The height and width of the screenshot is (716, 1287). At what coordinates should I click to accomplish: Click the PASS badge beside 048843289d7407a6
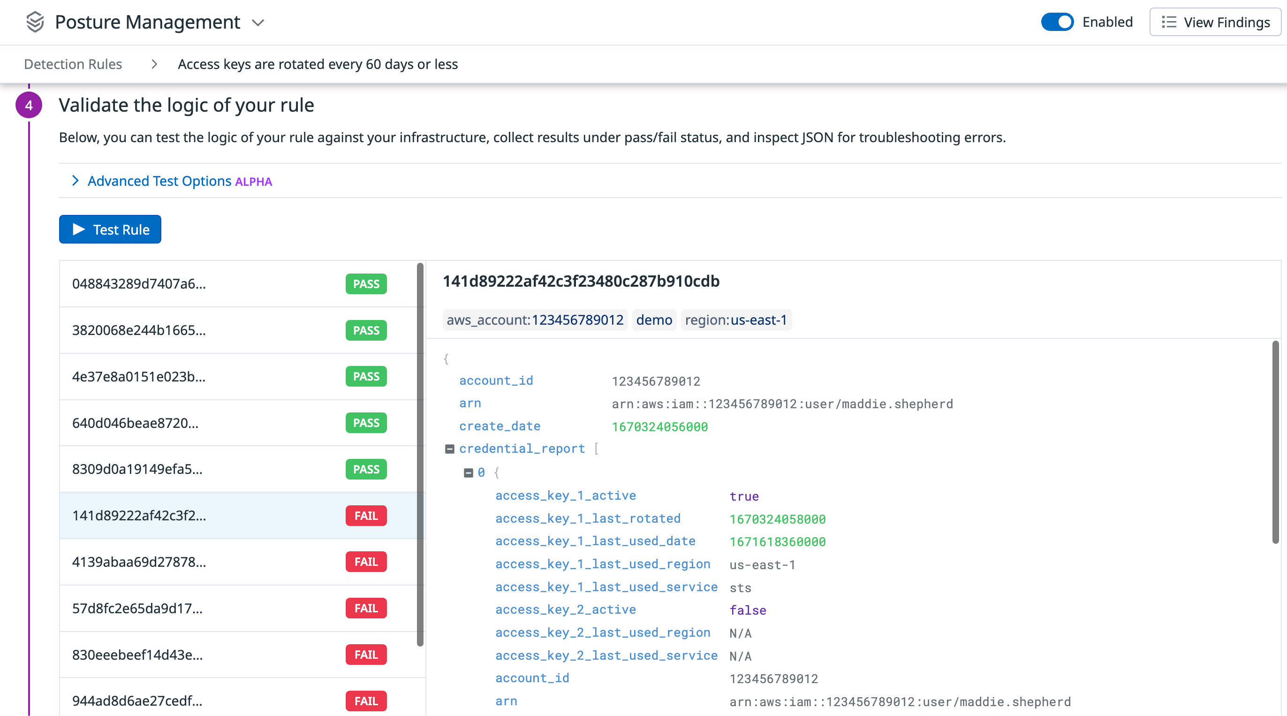coord(366,284)
